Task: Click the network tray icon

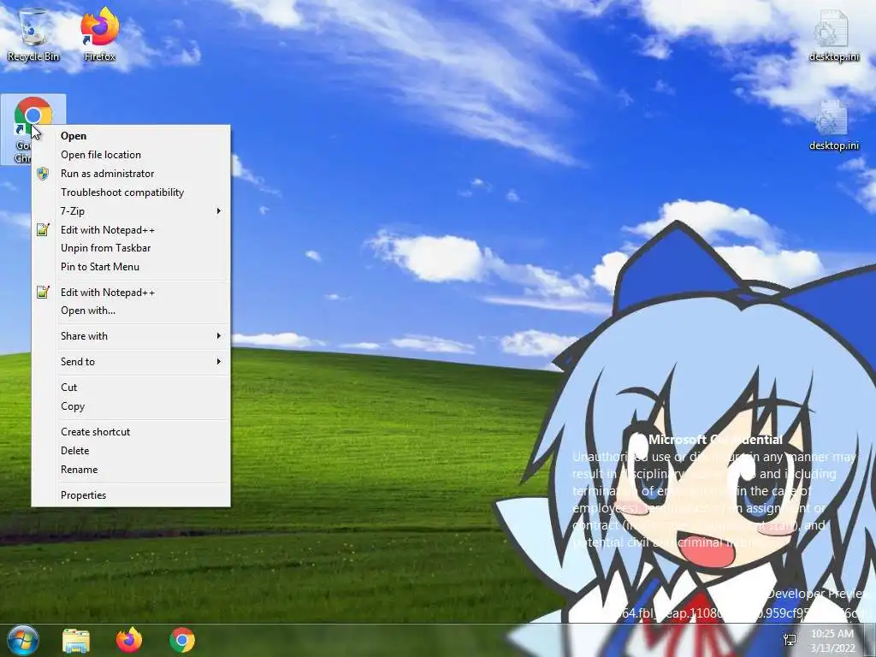Action: (x=790, y=640)
